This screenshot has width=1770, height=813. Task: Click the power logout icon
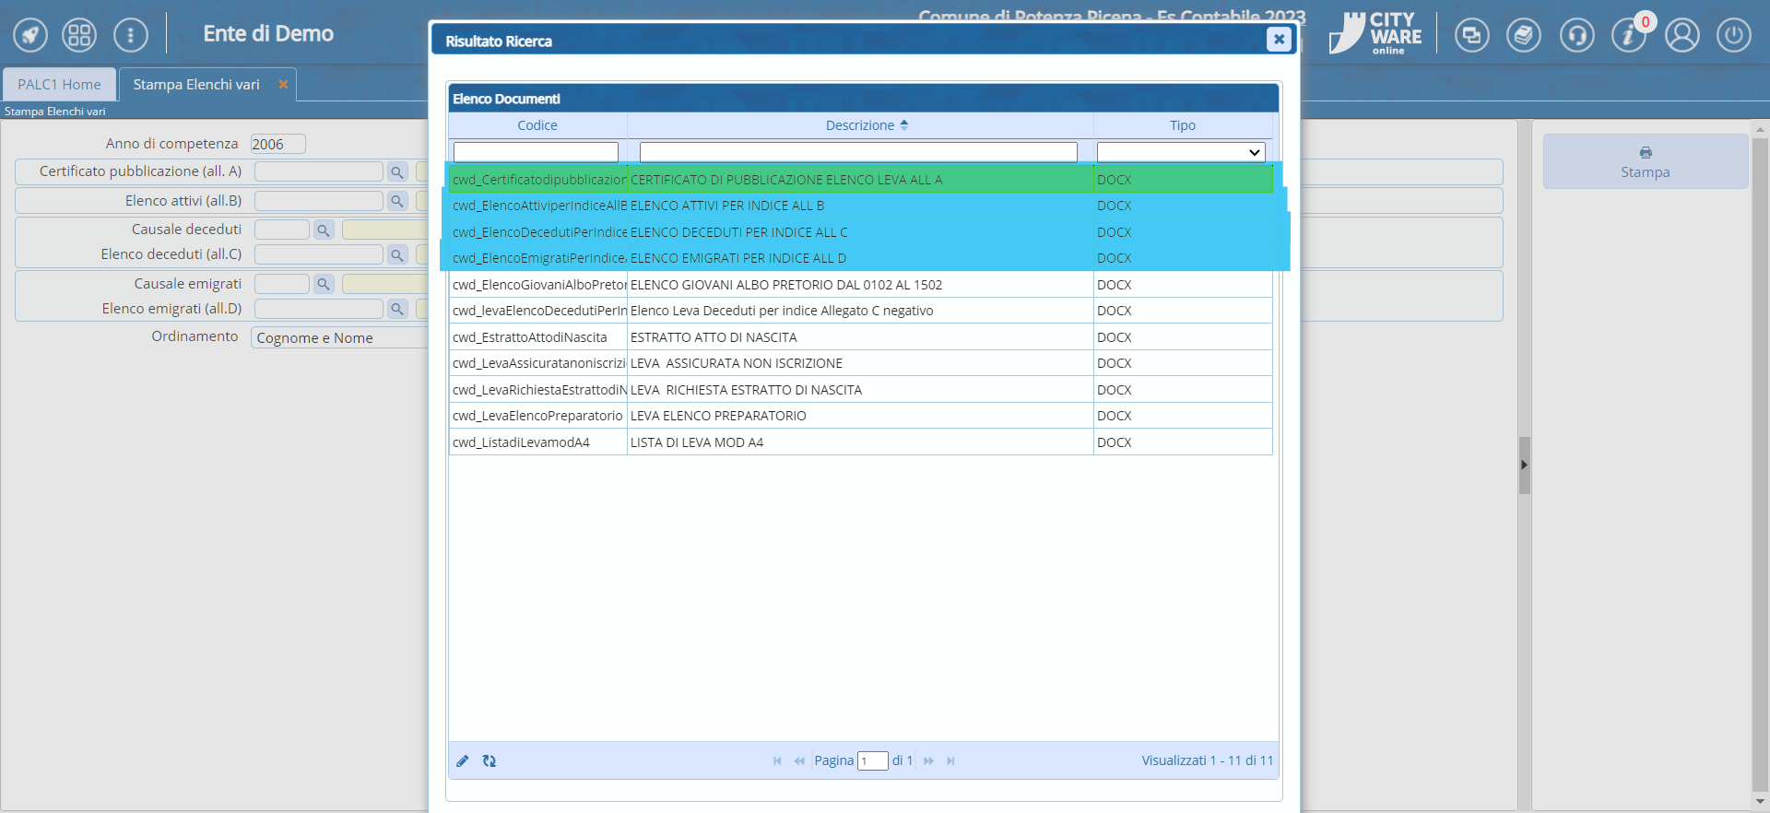click(1733, 36)
